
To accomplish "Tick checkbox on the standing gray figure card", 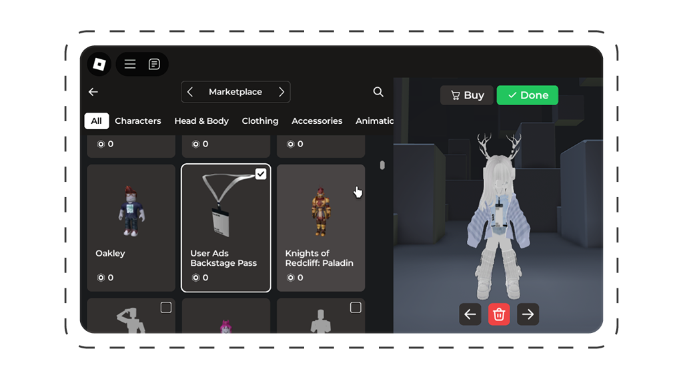I will click(x=356, y=308).
